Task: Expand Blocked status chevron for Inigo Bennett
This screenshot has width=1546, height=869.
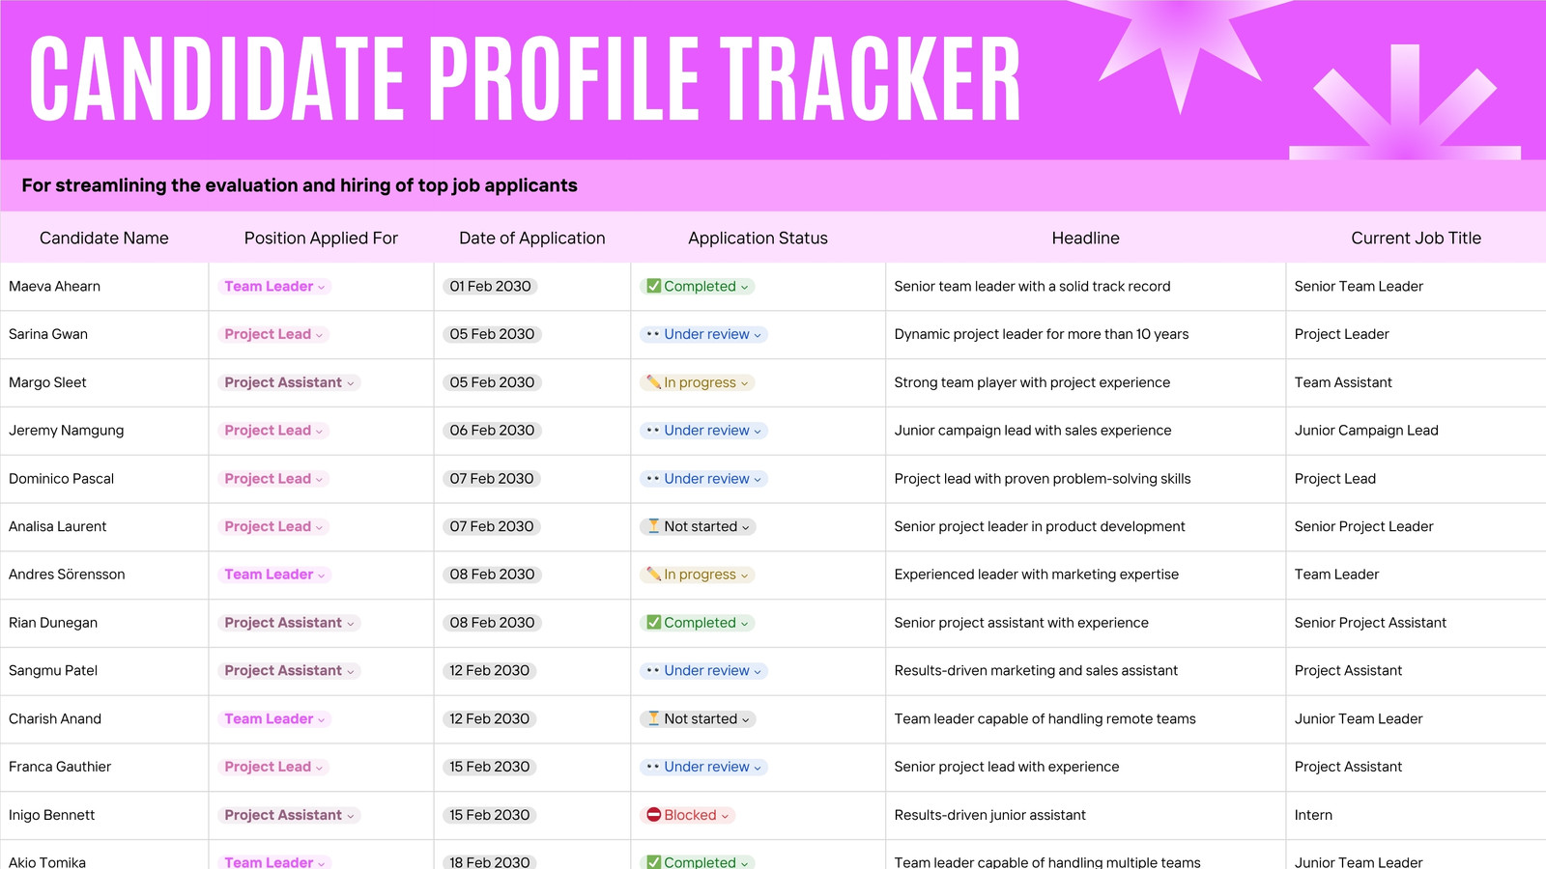Action: [x=725, y=816]
